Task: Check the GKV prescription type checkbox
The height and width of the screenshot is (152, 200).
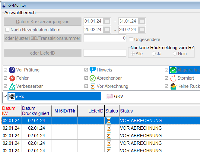Action: [103, 97]
